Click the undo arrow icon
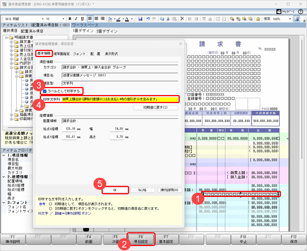Image resolution: width=307 pixels, height=251 pixels. pos(148,19)
